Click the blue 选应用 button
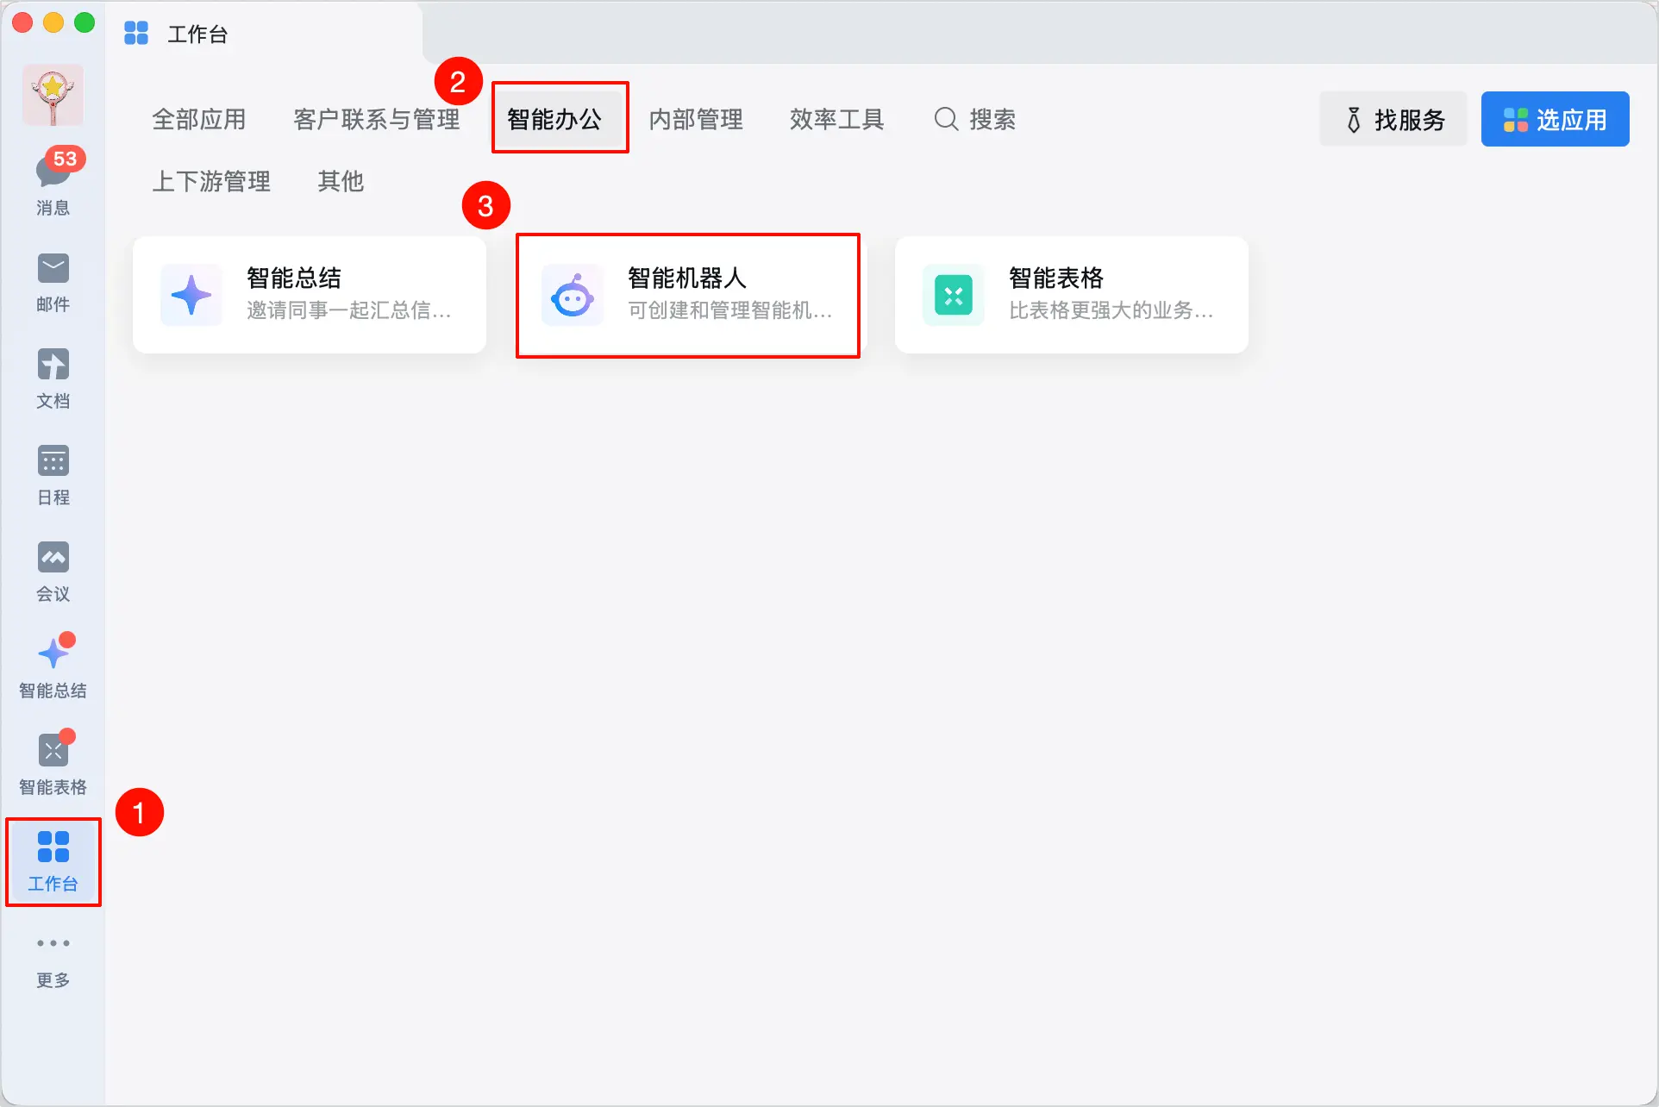 [x=1554, y=118]
